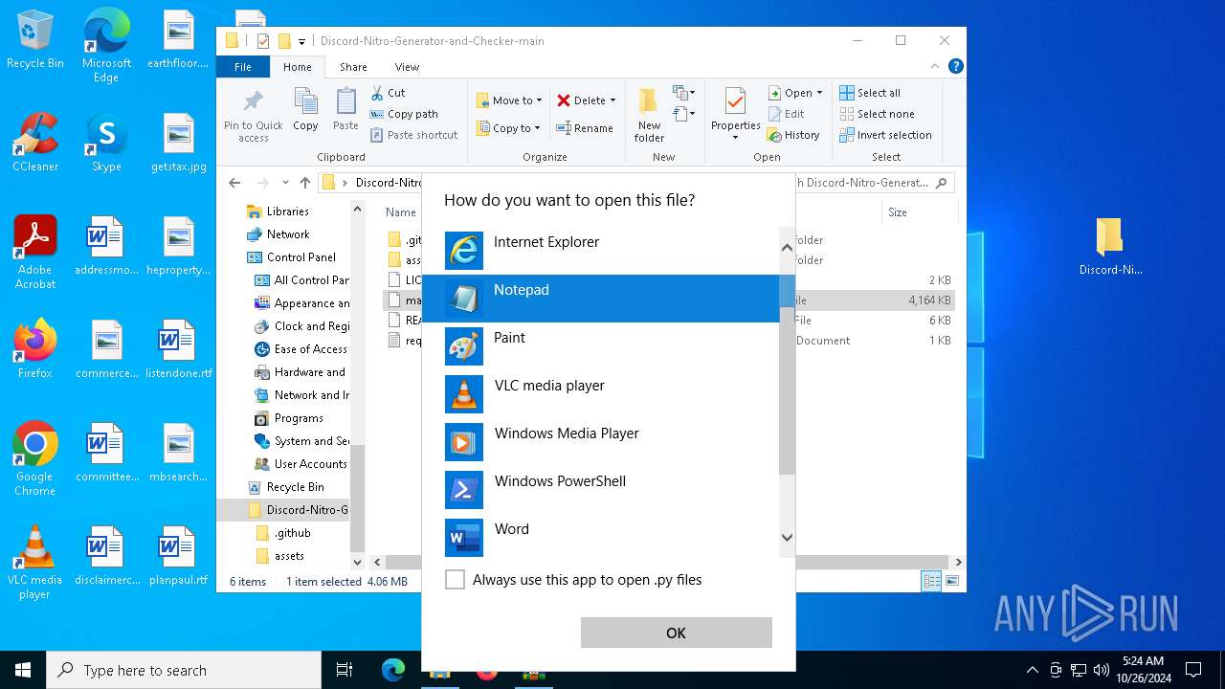1225x689 pixels.
Task: Switch to the Home ribbon tab
Action: 297,67
